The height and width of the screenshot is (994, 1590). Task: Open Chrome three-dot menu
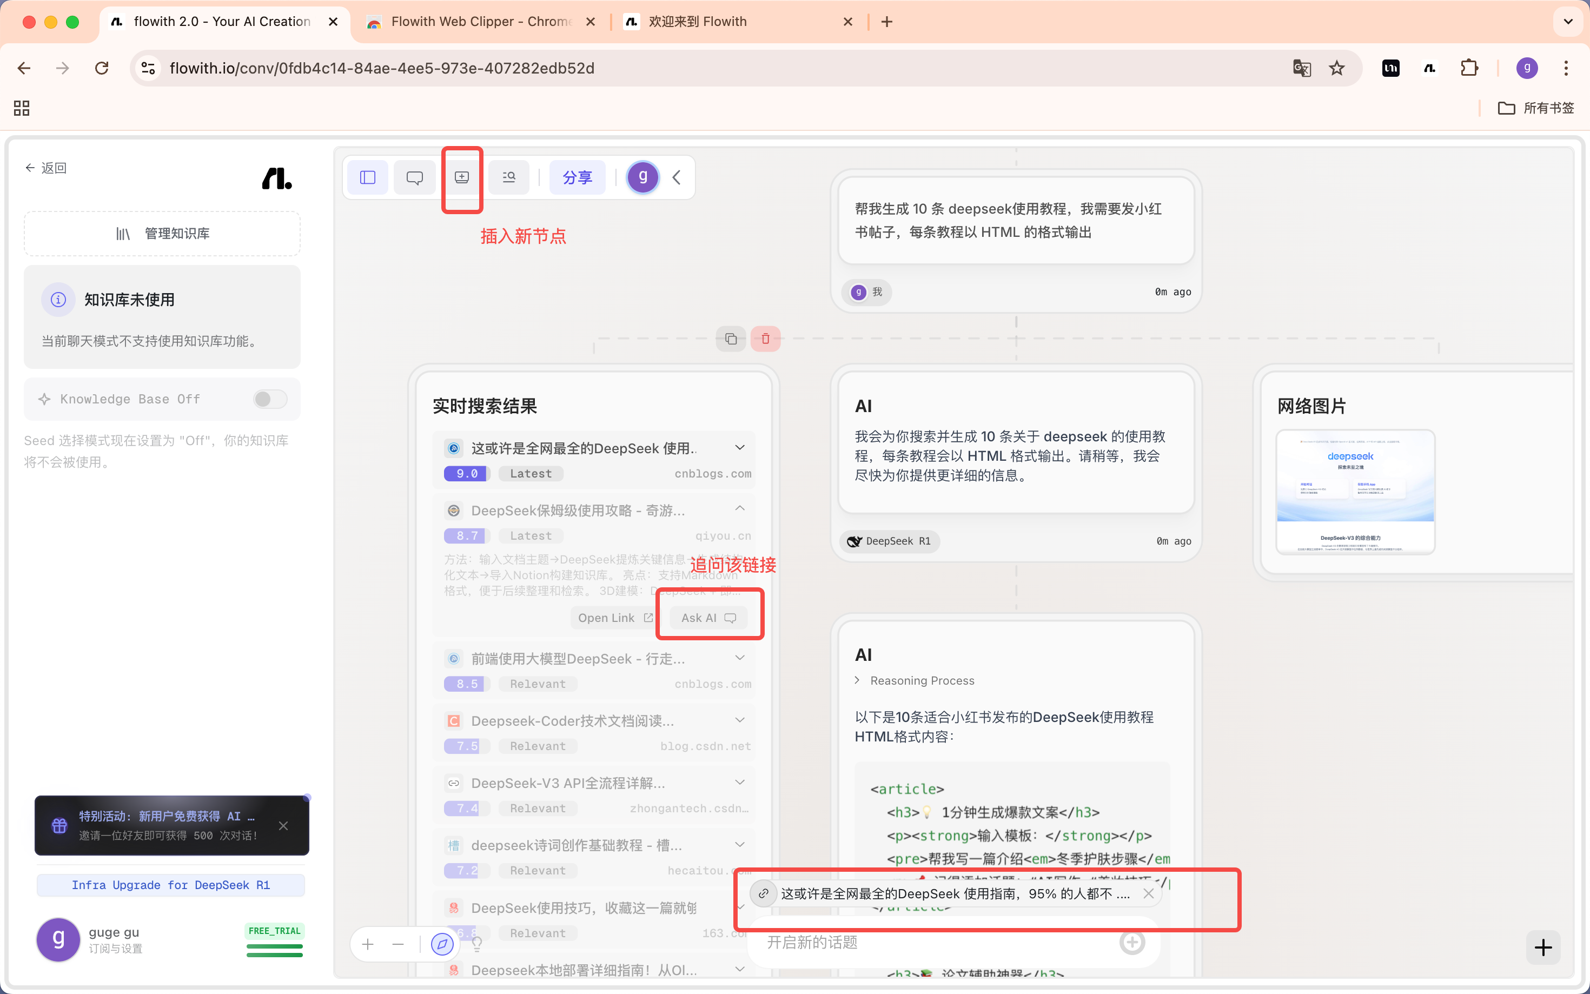pyautogui.click(x=1566, y=68)
